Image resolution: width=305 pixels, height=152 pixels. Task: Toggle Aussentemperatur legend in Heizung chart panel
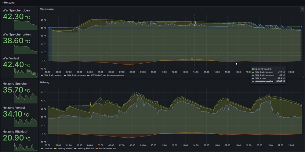pyautogui.click(x=107, y=148)
